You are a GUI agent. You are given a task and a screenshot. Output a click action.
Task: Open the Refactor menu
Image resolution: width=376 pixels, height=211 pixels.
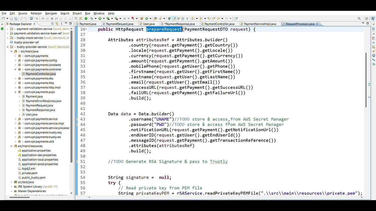coord(36,13)
